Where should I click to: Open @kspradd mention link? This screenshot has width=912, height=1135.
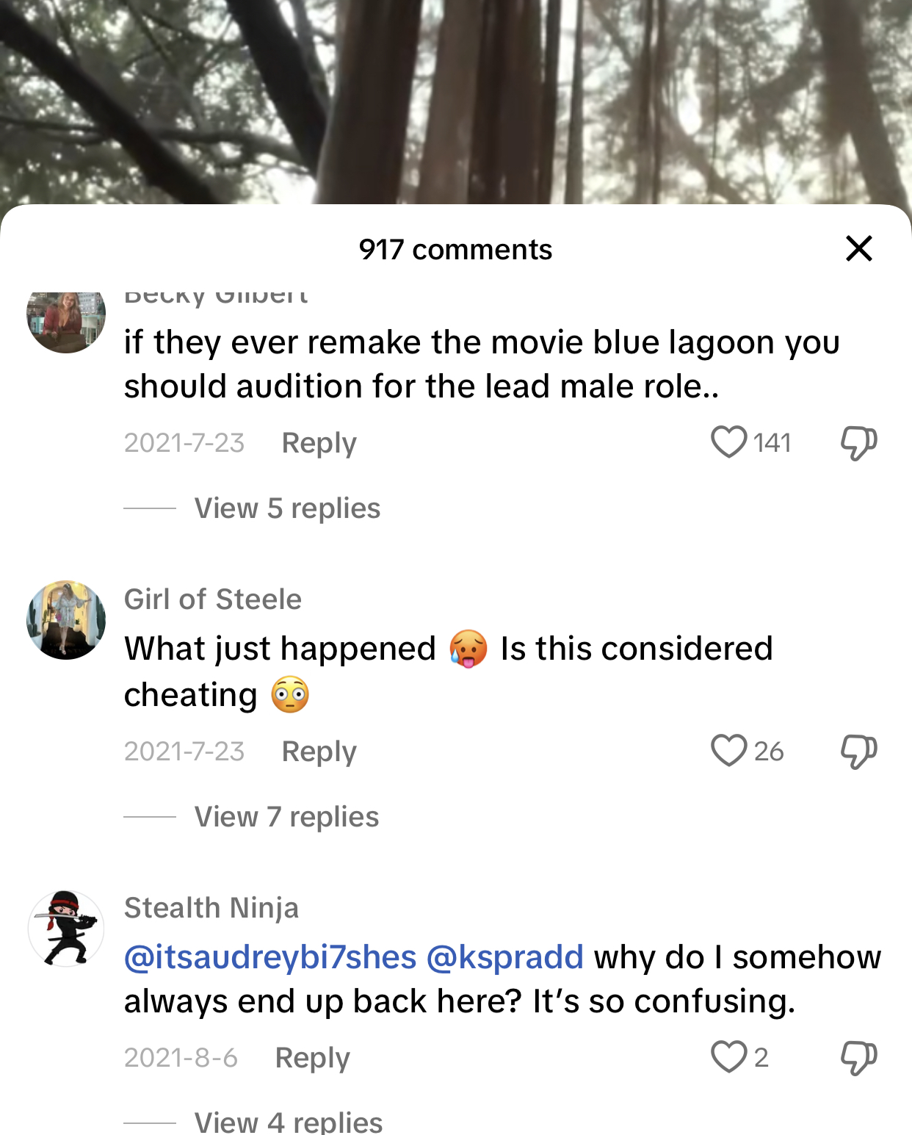point(504,957)
